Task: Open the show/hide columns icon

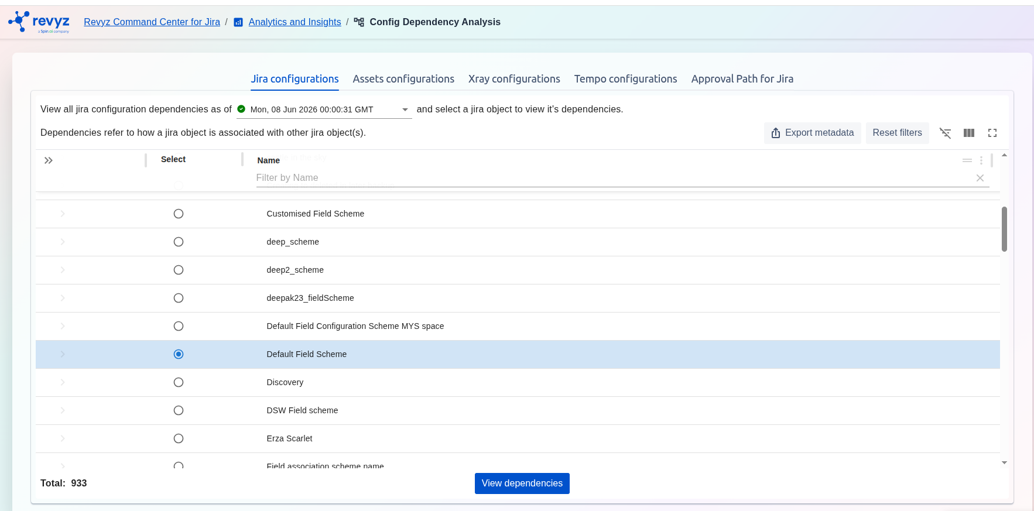Action: click(969, 133)
